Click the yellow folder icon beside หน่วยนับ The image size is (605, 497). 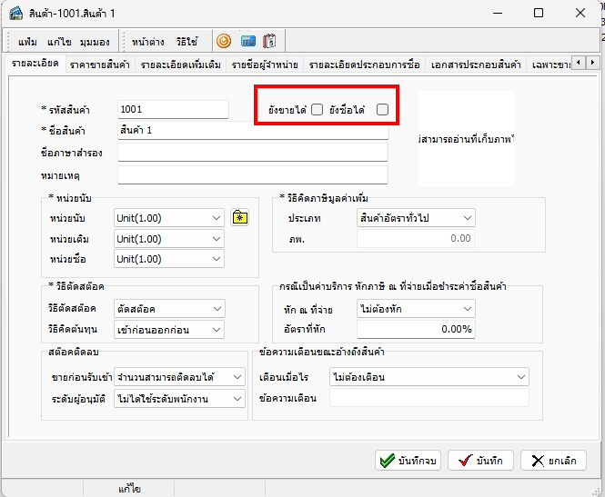pyautogui.click(x=240, y=217)
